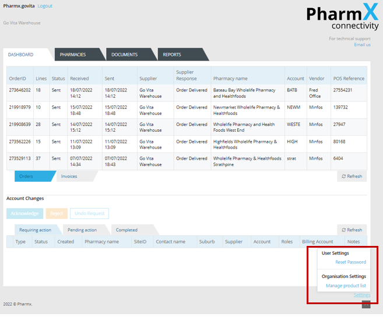The width and height of the screenshot is (383, 317).
Task: Show Completed account changes
Action: click(127, 230)
